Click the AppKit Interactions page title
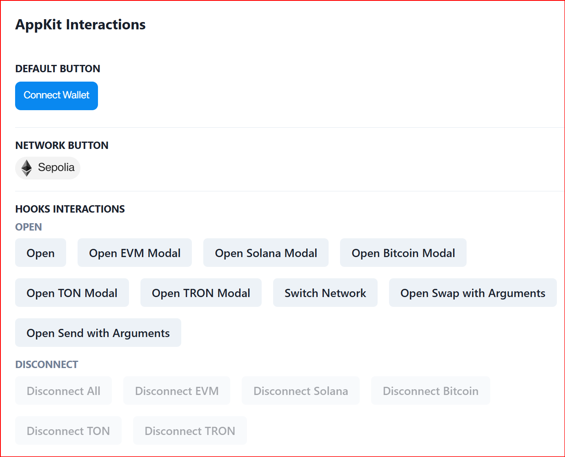This screenshot has width=565, height=457. (80, 24)
